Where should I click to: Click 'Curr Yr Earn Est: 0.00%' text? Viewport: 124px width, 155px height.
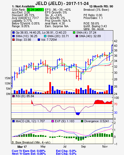tap(29, 151)
